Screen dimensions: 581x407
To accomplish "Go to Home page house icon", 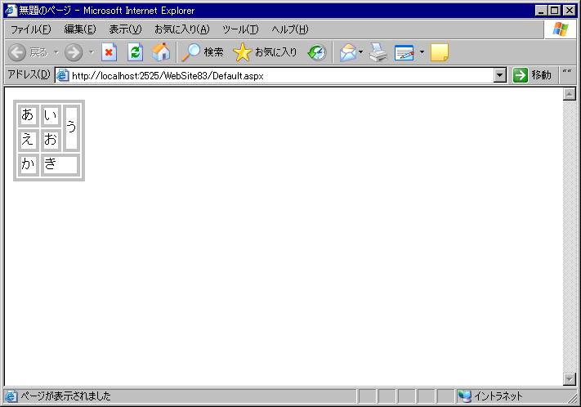I will point(161,51).
